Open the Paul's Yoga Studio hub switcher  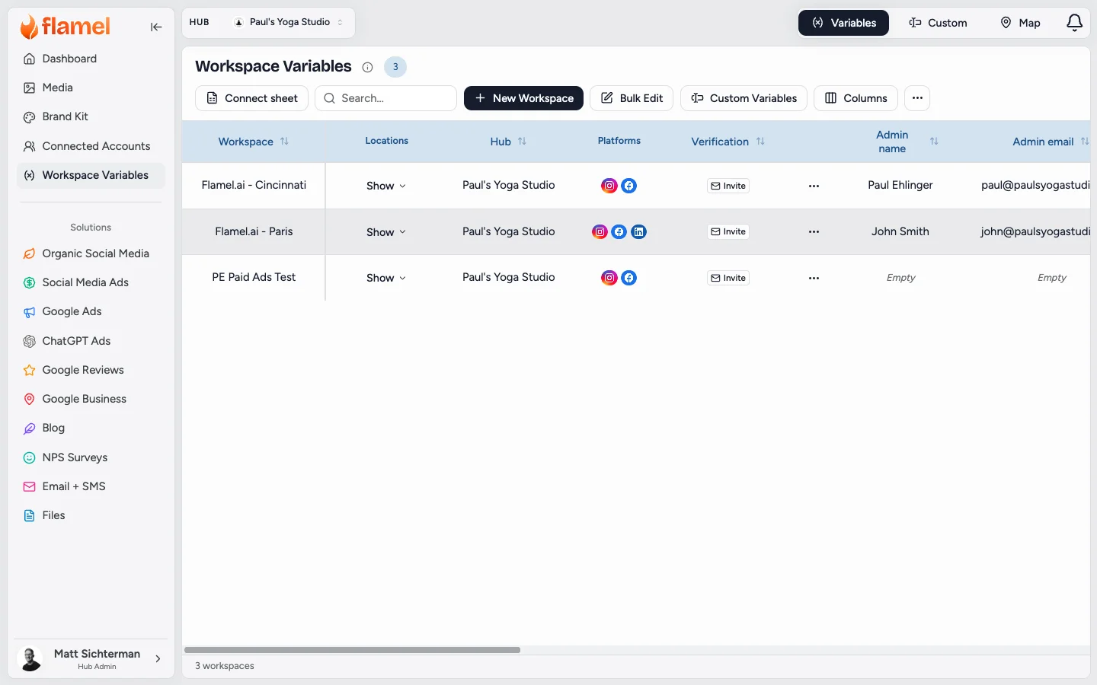(x=289, y=22)
